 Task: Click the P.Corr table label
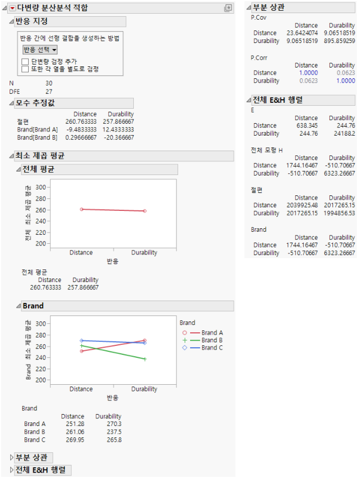[259, 58]
